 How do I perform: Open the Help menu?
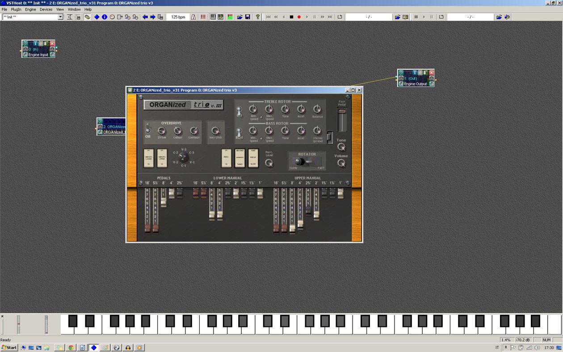[88, 9]
